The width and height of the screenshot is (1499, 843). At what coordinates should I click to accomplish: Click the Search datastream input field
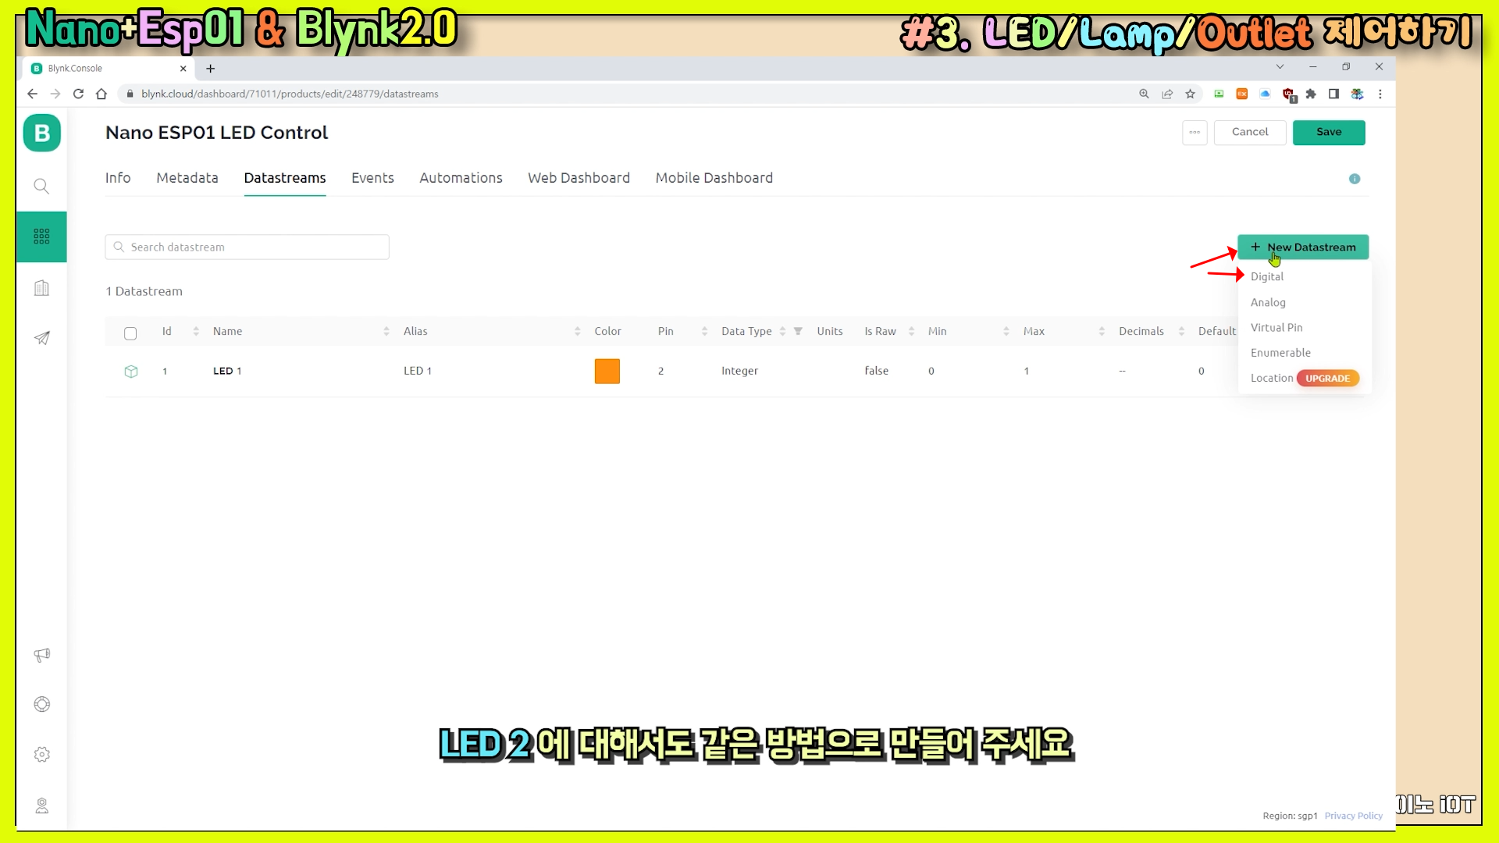[x=247, y=247]
